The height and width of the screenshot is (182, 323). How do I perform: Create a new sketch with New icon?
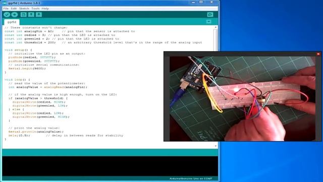click(x=24, y=15)
